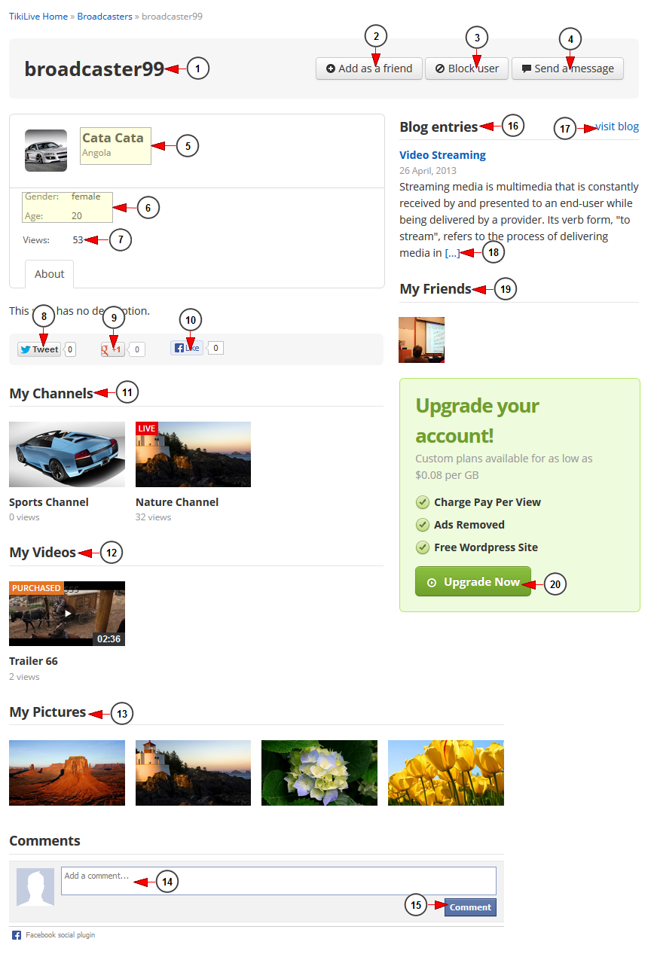Image resolution: width=654 pixels, height=954 pixels.
Task: Open the yellow tulips picture
Action: (x=446, y=773)
